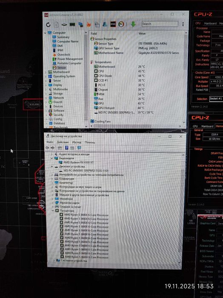Expand the Motherboard node in AIDA64 tree

click(46, 72)
